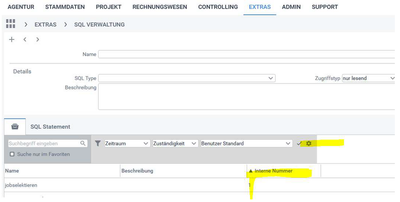The width and height of the screenshot is (400, 202).
Task: Click SQL VERWALTUNG in the breadcrumb
Action: click(x=99, y=24)
